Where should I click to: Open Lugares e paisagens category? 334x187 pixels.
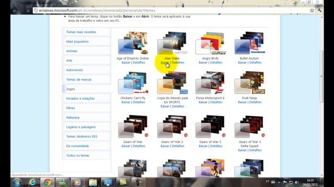tap(81, 127)
